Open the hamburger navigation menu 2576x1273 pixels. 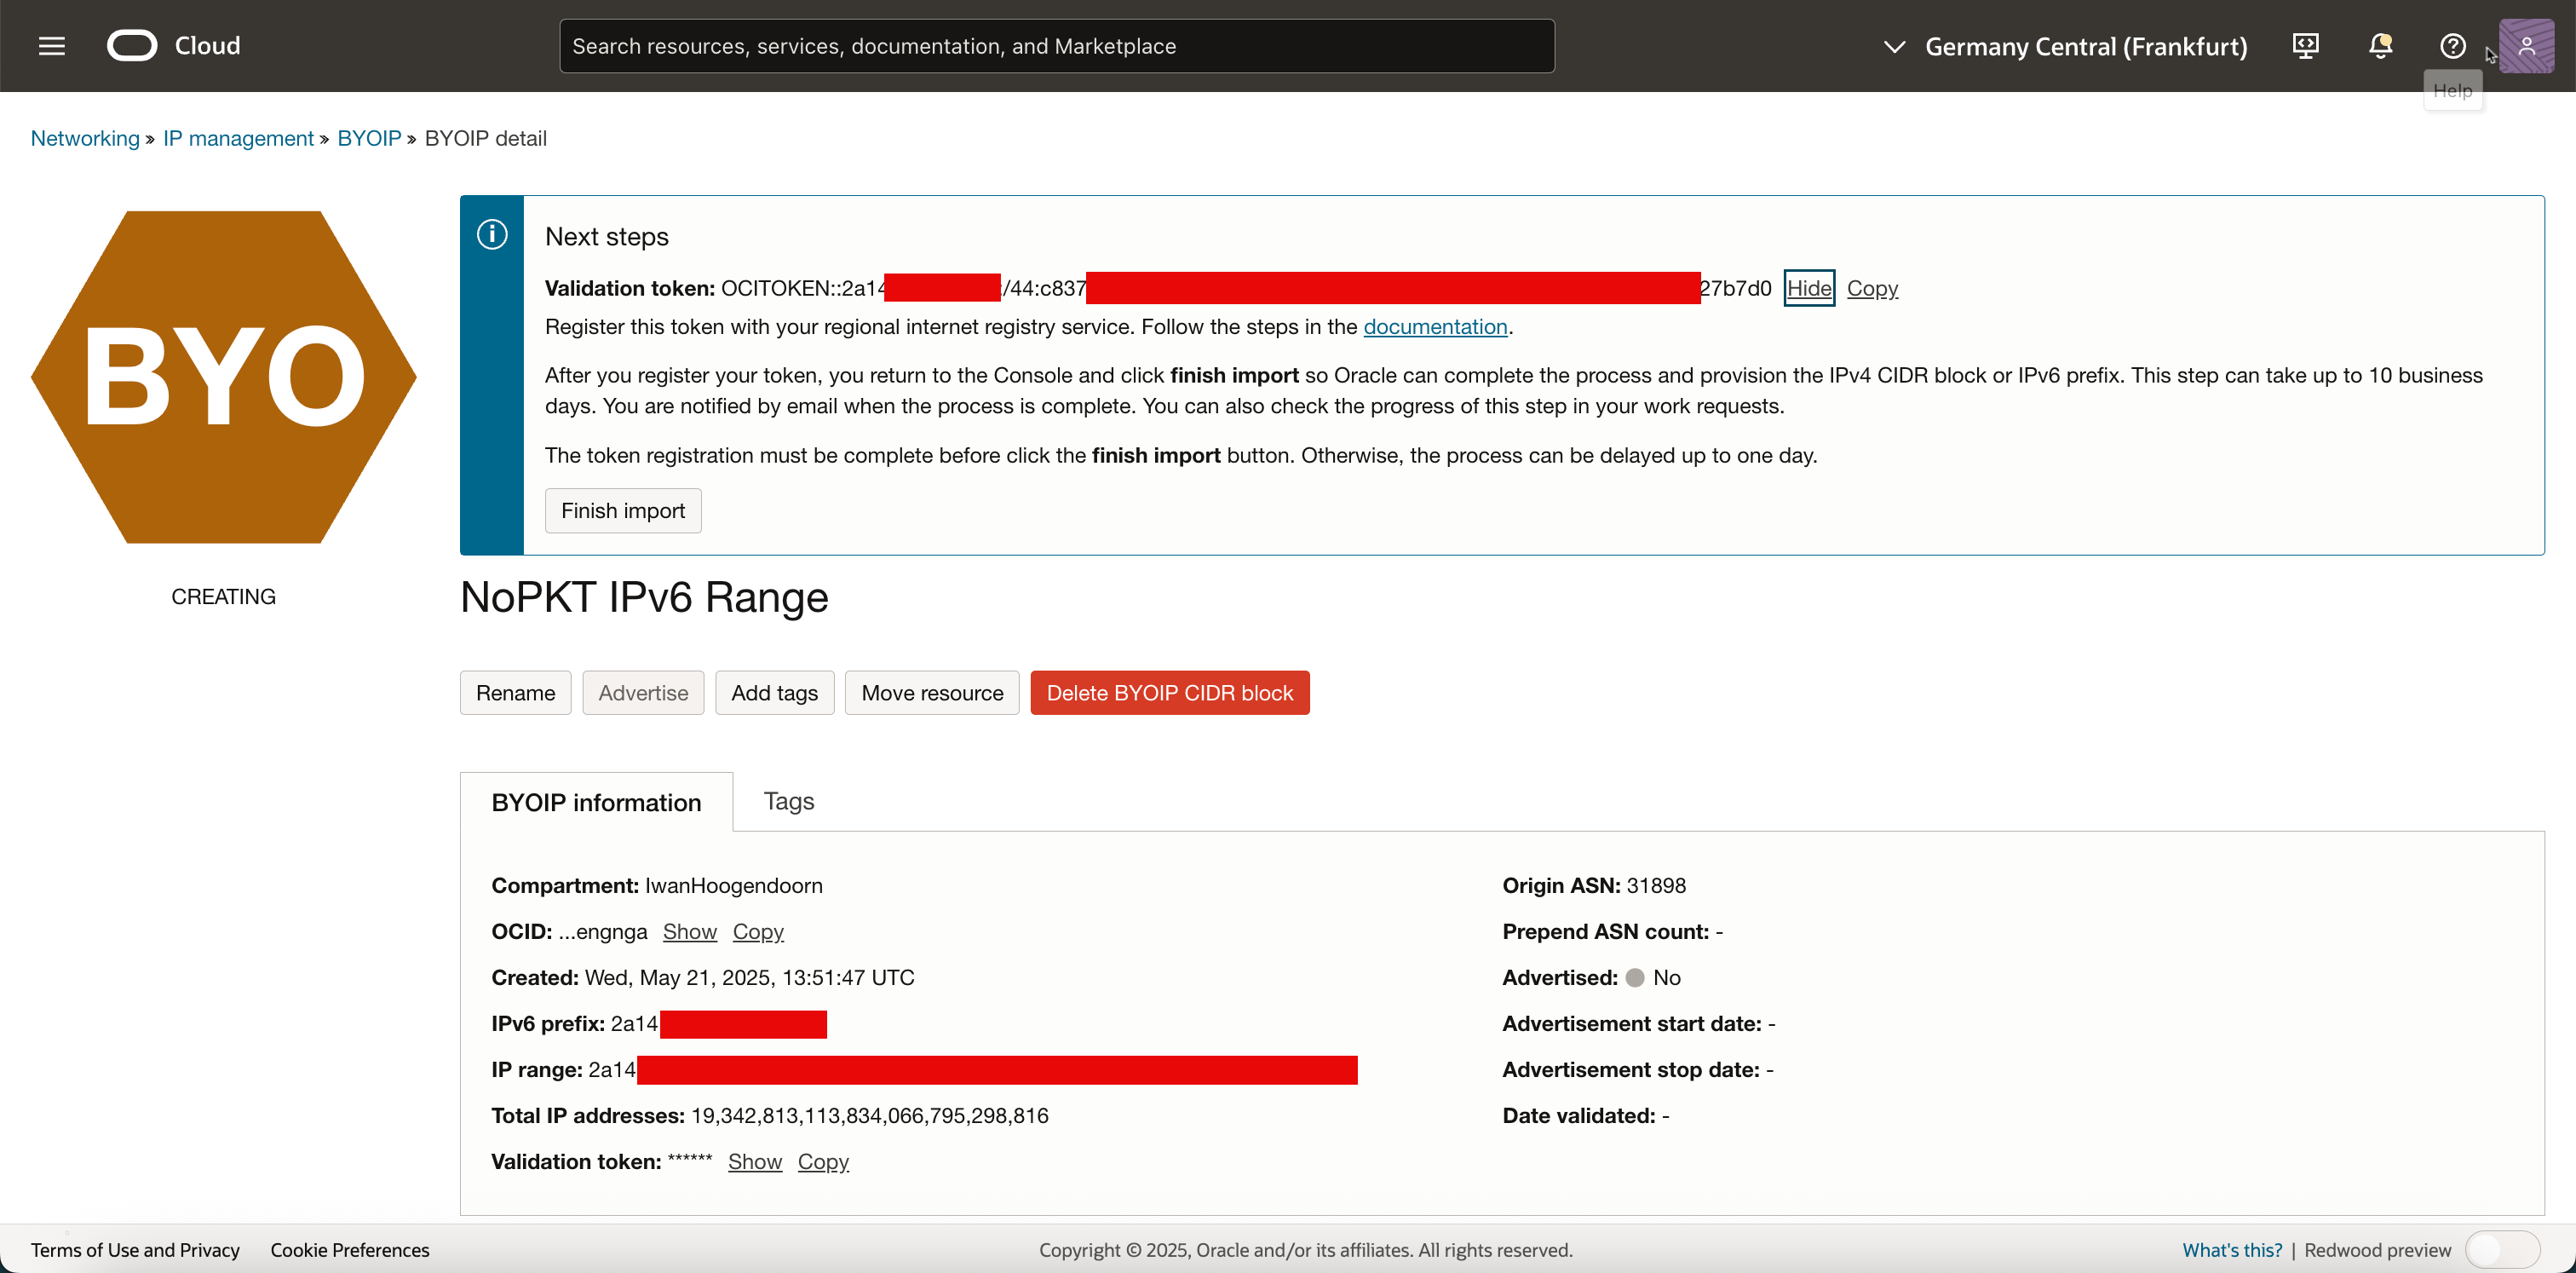pos(51,46)
